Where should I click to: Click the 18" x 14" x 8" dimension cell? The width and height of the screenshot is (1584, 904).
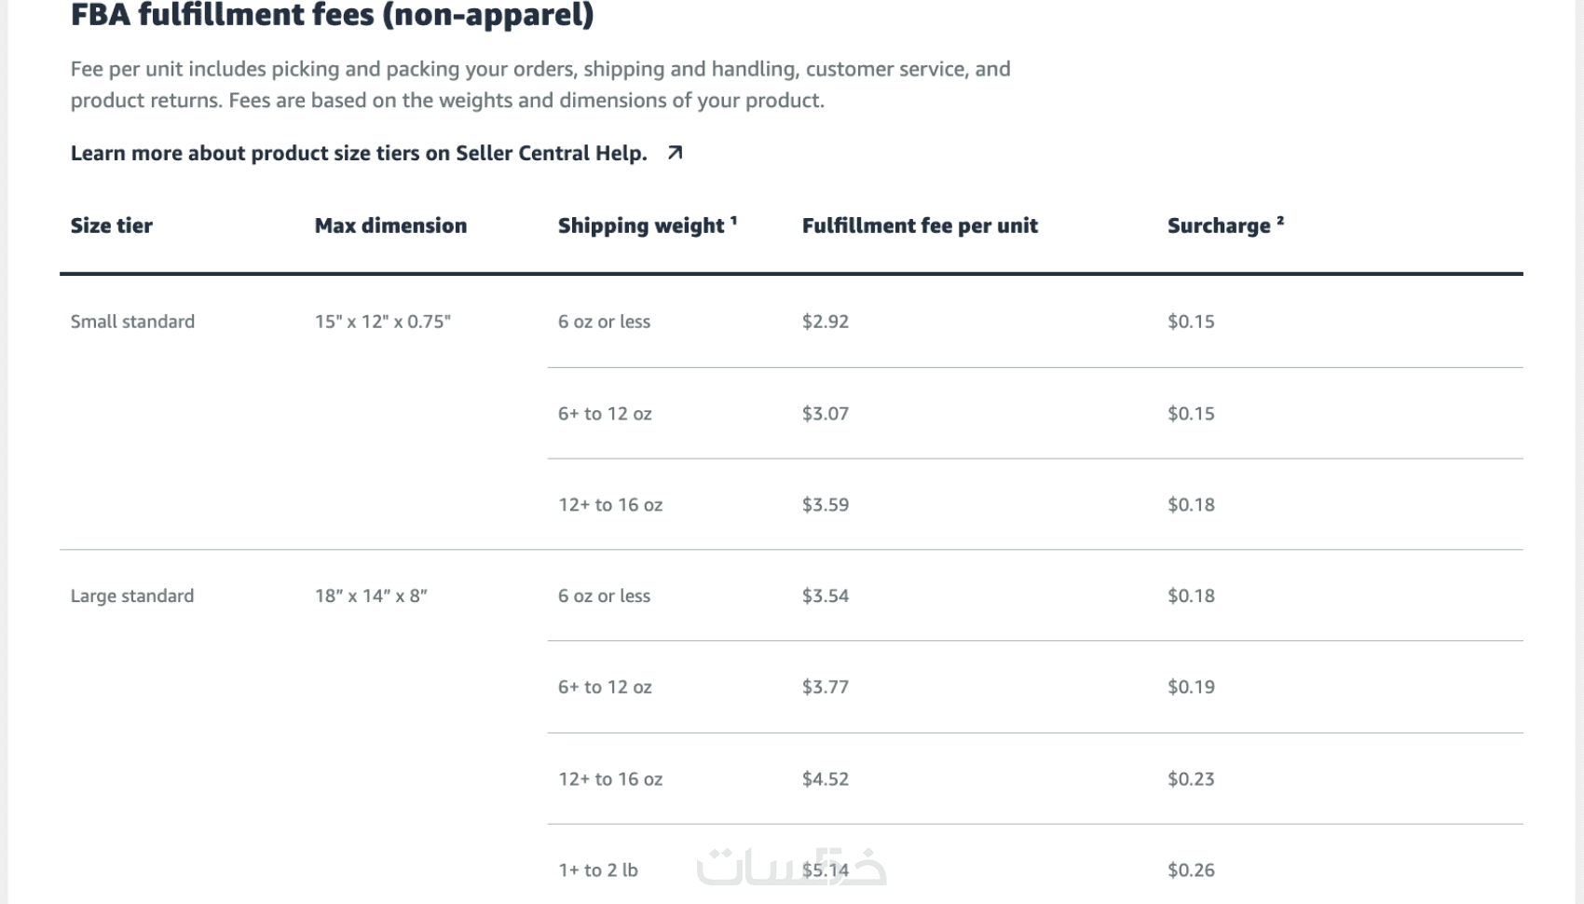(x=371, y=596)
